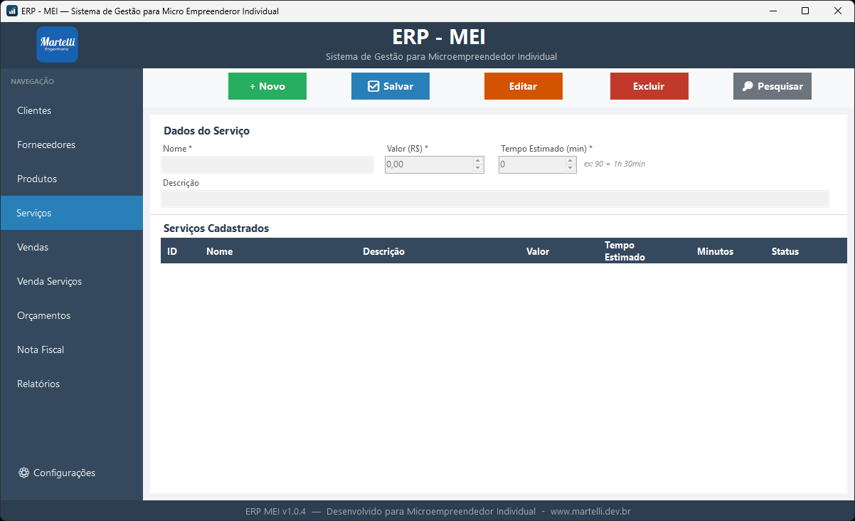Navigate to Vendas
The image size is (855, 521).
[x=71, y=247]
